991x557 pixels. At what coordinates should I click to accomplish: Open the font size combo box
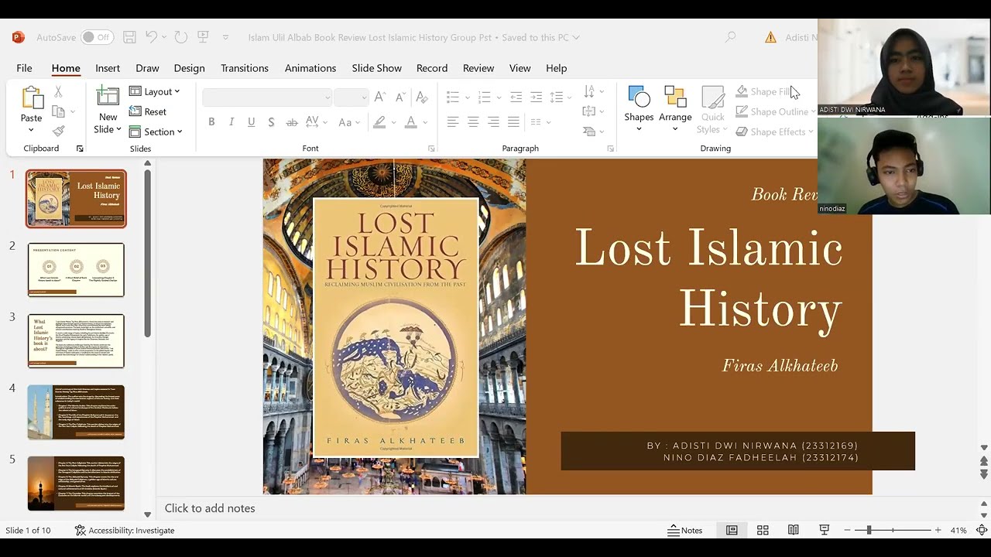tap(351, 97)
